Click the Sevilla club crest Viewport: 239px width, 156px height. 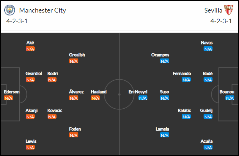pos(229,10)
